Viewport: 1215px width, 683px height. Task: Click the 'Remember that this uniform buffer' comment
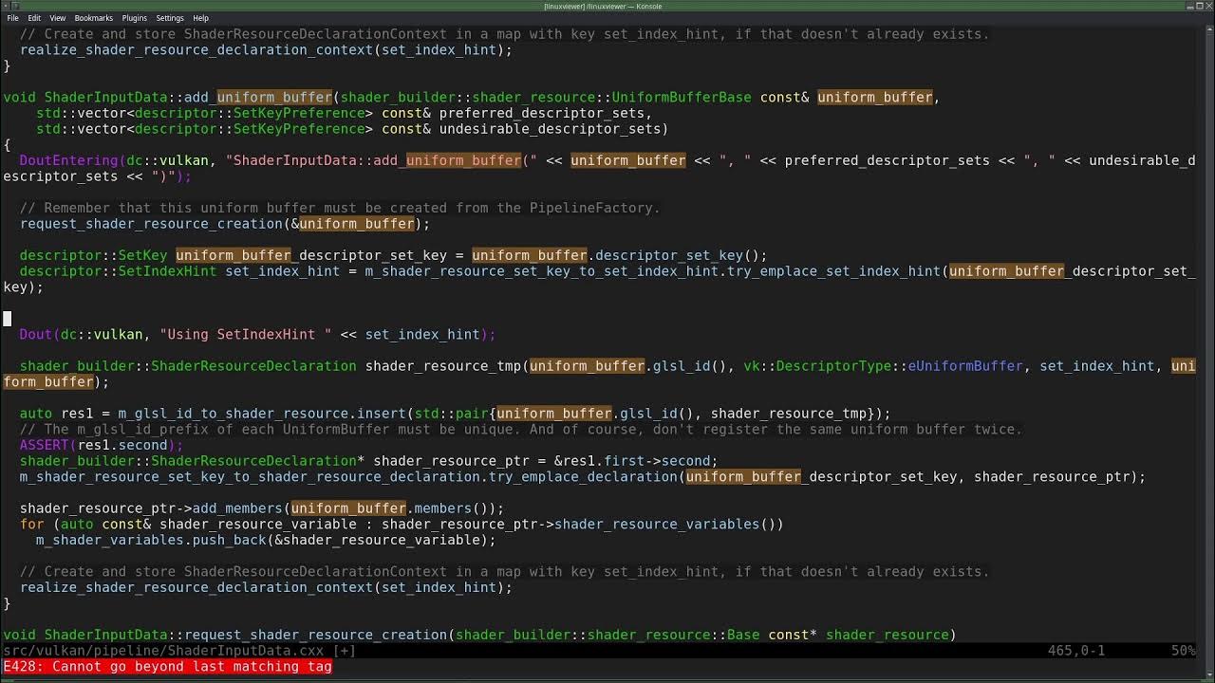click(x=340, y=208)
